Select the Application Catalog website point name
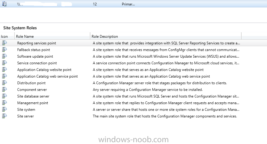The image size is (267, 144). coord(44,70)
